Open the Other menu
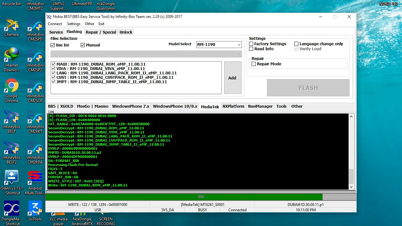Image resolution: width=402 pixels, height=226 pixels. coord(90,24)
